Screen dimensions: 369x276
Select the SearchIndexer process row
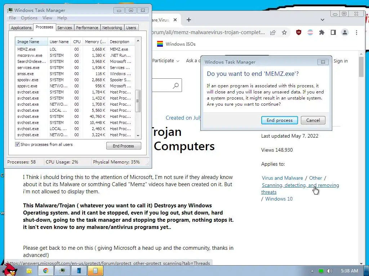click(x=75, y=61)
